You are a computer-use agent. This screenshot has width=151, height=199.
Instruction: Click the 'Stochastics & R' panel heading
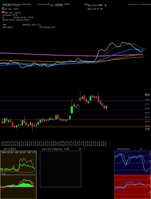point(123,149)
